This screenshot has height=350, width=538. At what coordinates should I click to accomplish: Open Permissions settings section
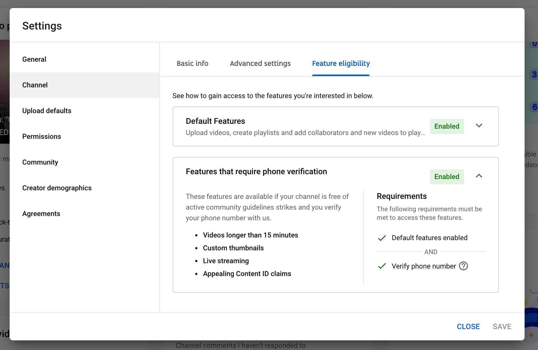42,136
